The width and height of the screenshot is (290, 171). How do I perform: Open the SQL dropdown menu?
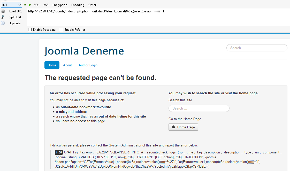pos(37,5)
